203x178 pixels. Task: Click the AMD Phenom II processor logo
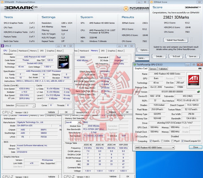pos(63,62)
